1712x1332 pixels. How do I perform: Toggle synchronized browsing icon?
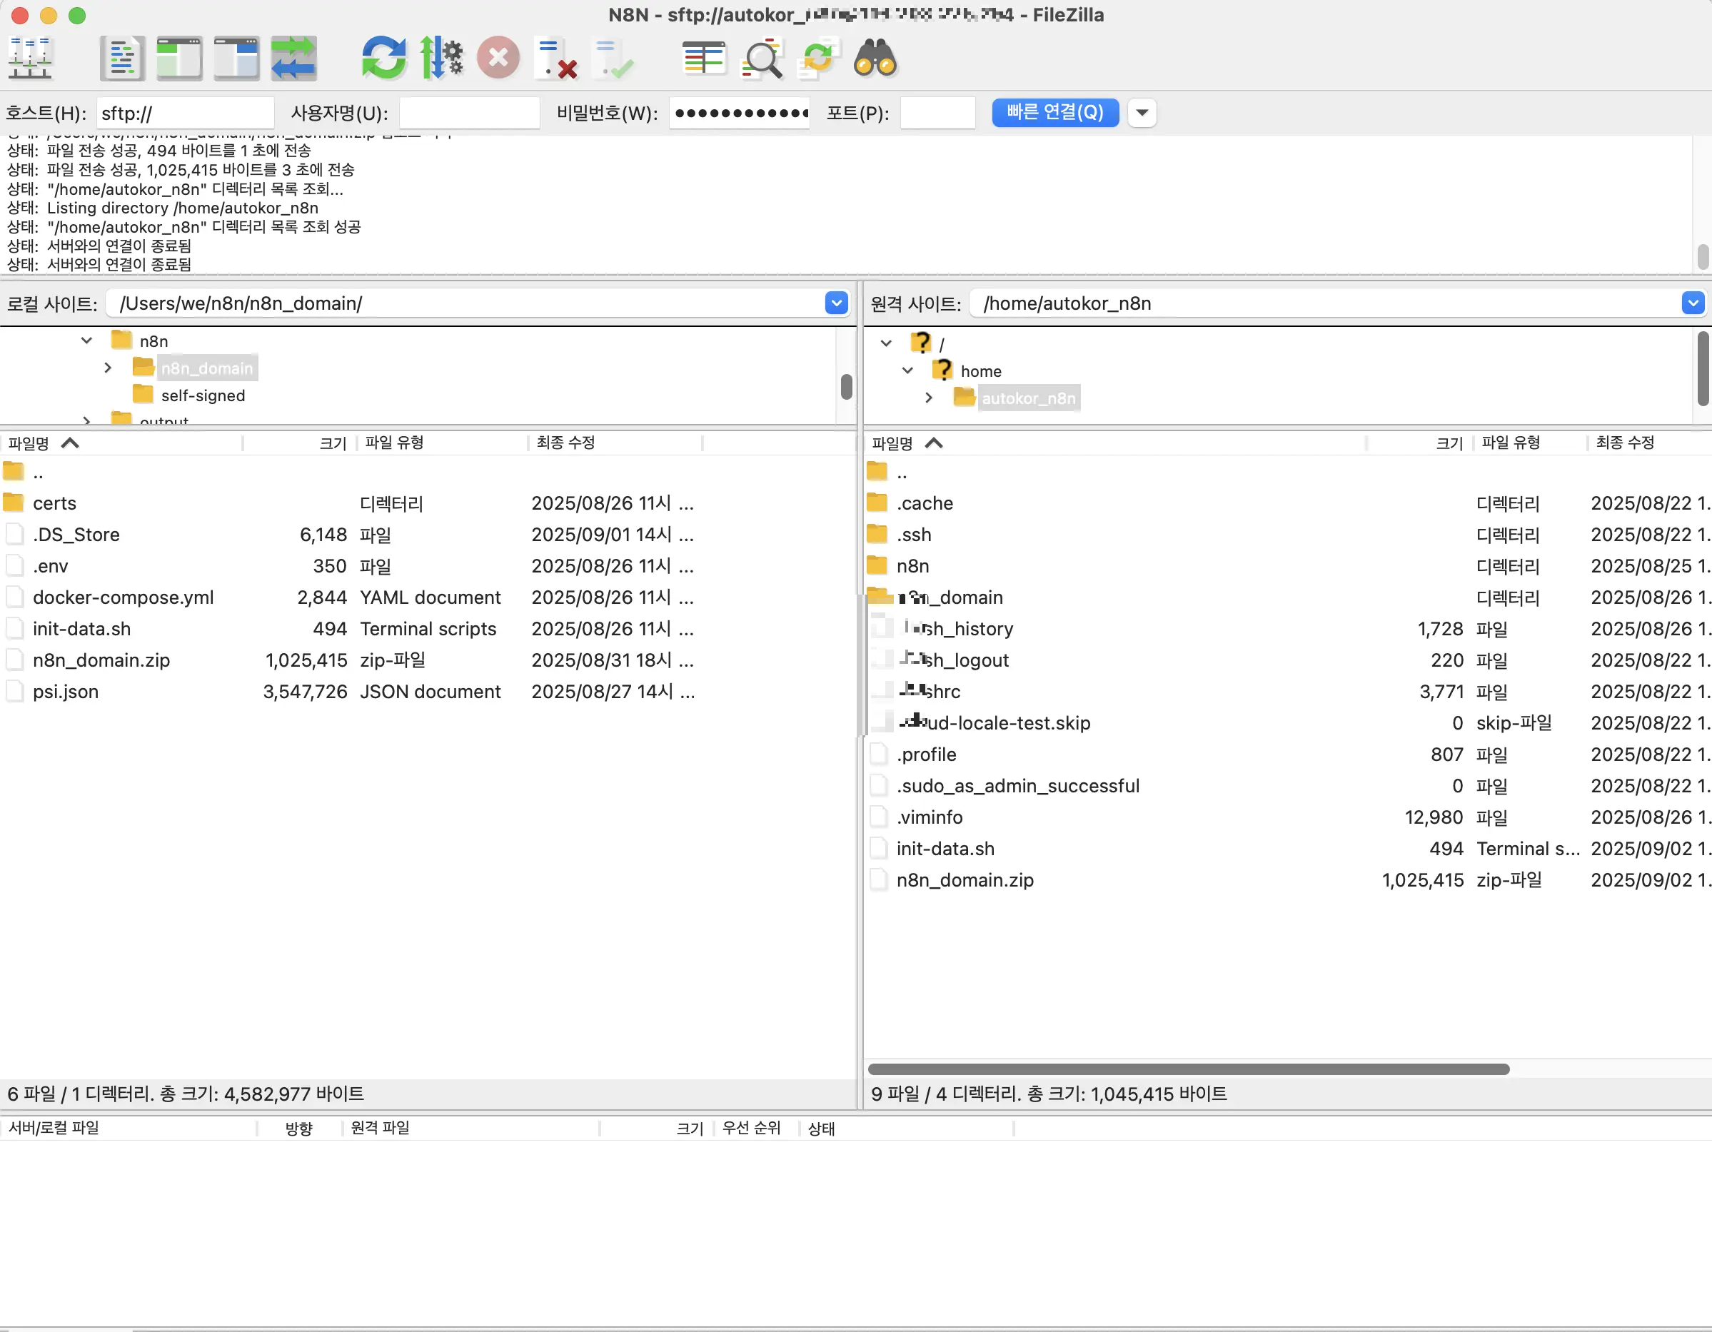click(818, 59)
